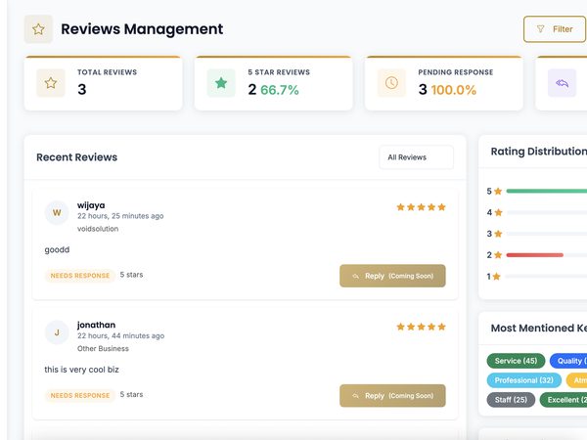Click wijaya's five-star rating stars

(421, 207)
